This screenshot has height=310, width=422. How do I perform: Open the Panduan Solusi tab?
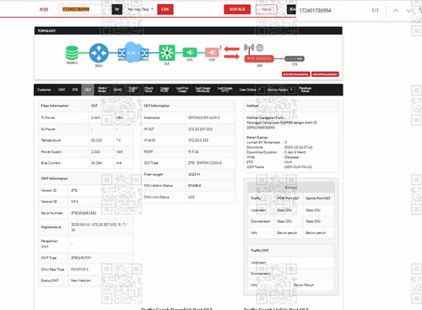coord(306,90)
